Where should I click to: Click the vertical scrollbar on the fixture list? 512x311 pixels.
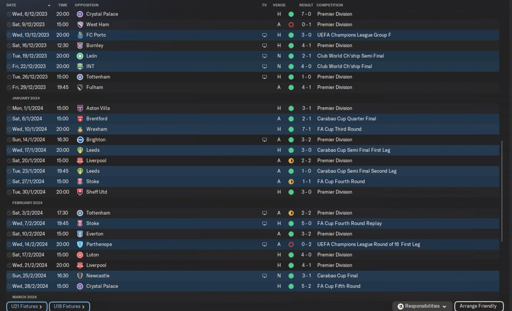tap(502, 191)
